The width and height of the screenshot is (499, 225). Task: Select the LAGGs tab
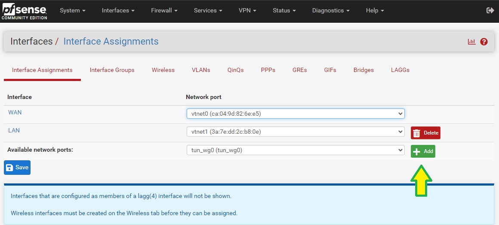pos(400,70)
